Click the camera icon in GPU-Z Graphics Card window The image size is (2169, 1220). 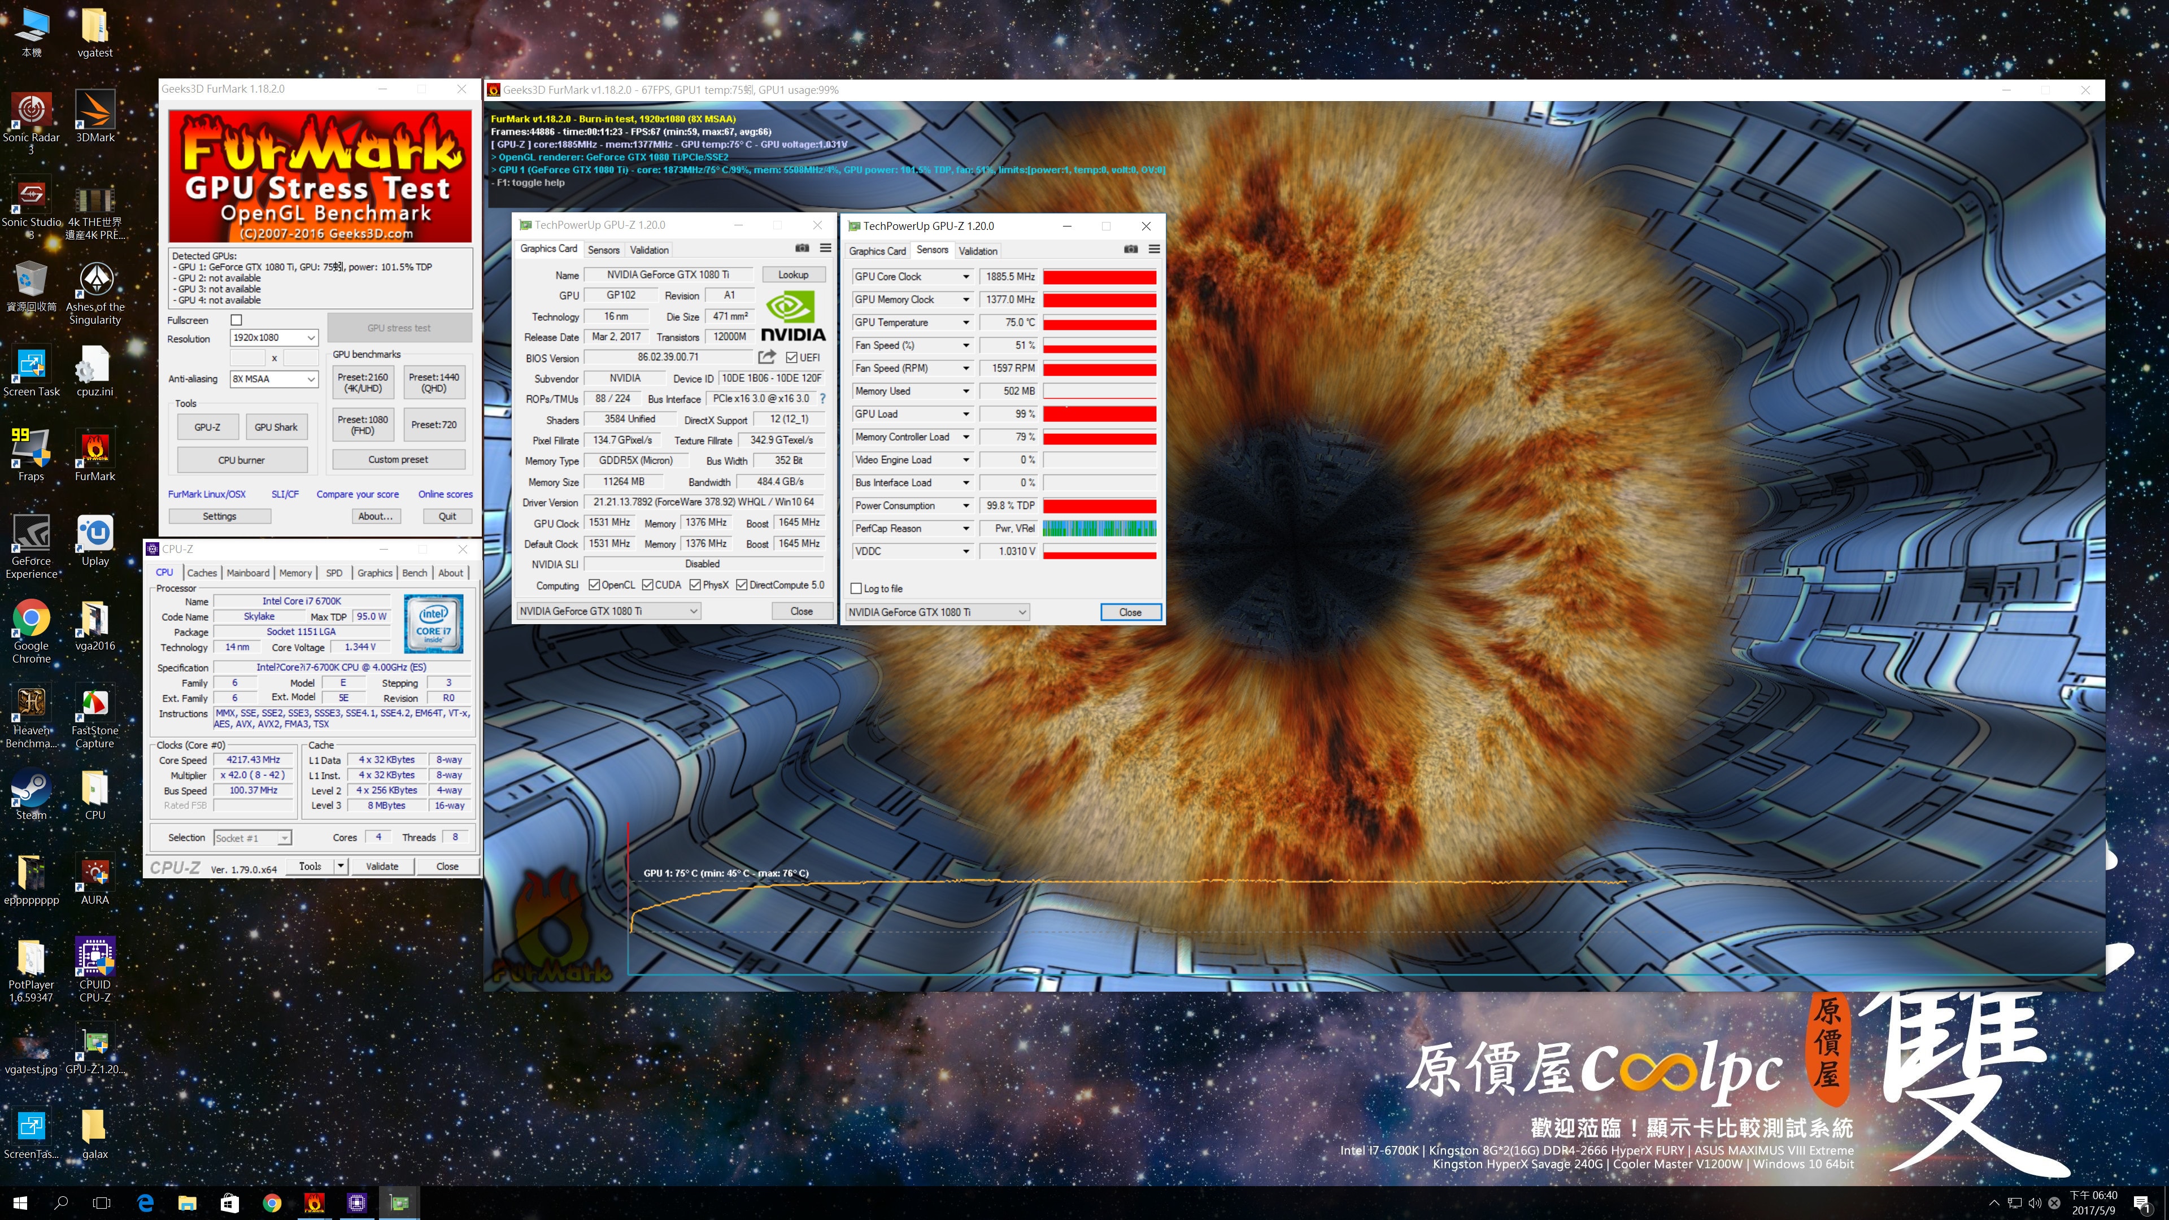[802, 249]
